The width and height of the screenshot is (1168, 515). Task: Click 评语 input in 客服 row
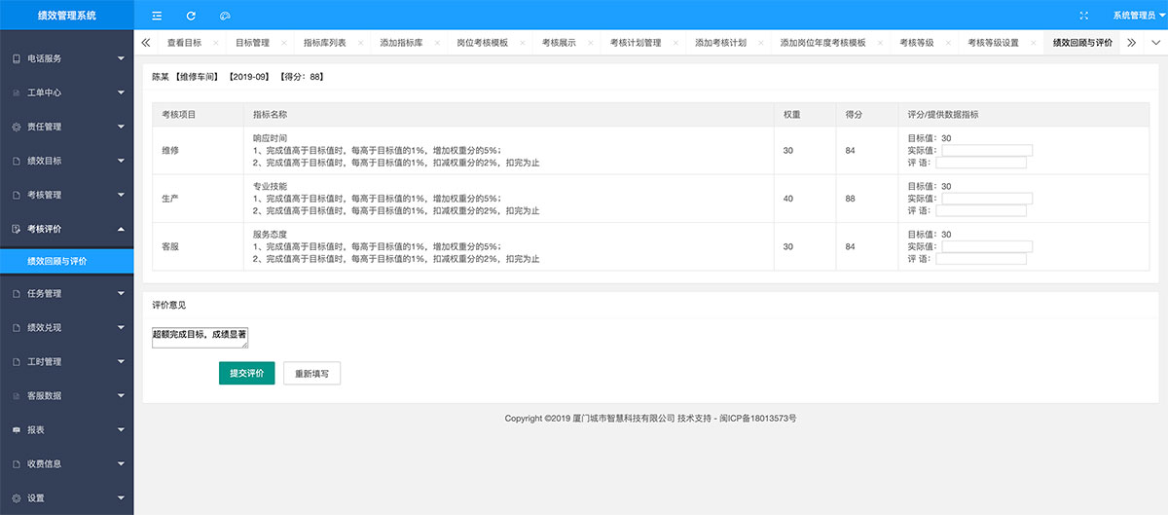[981, 259]
